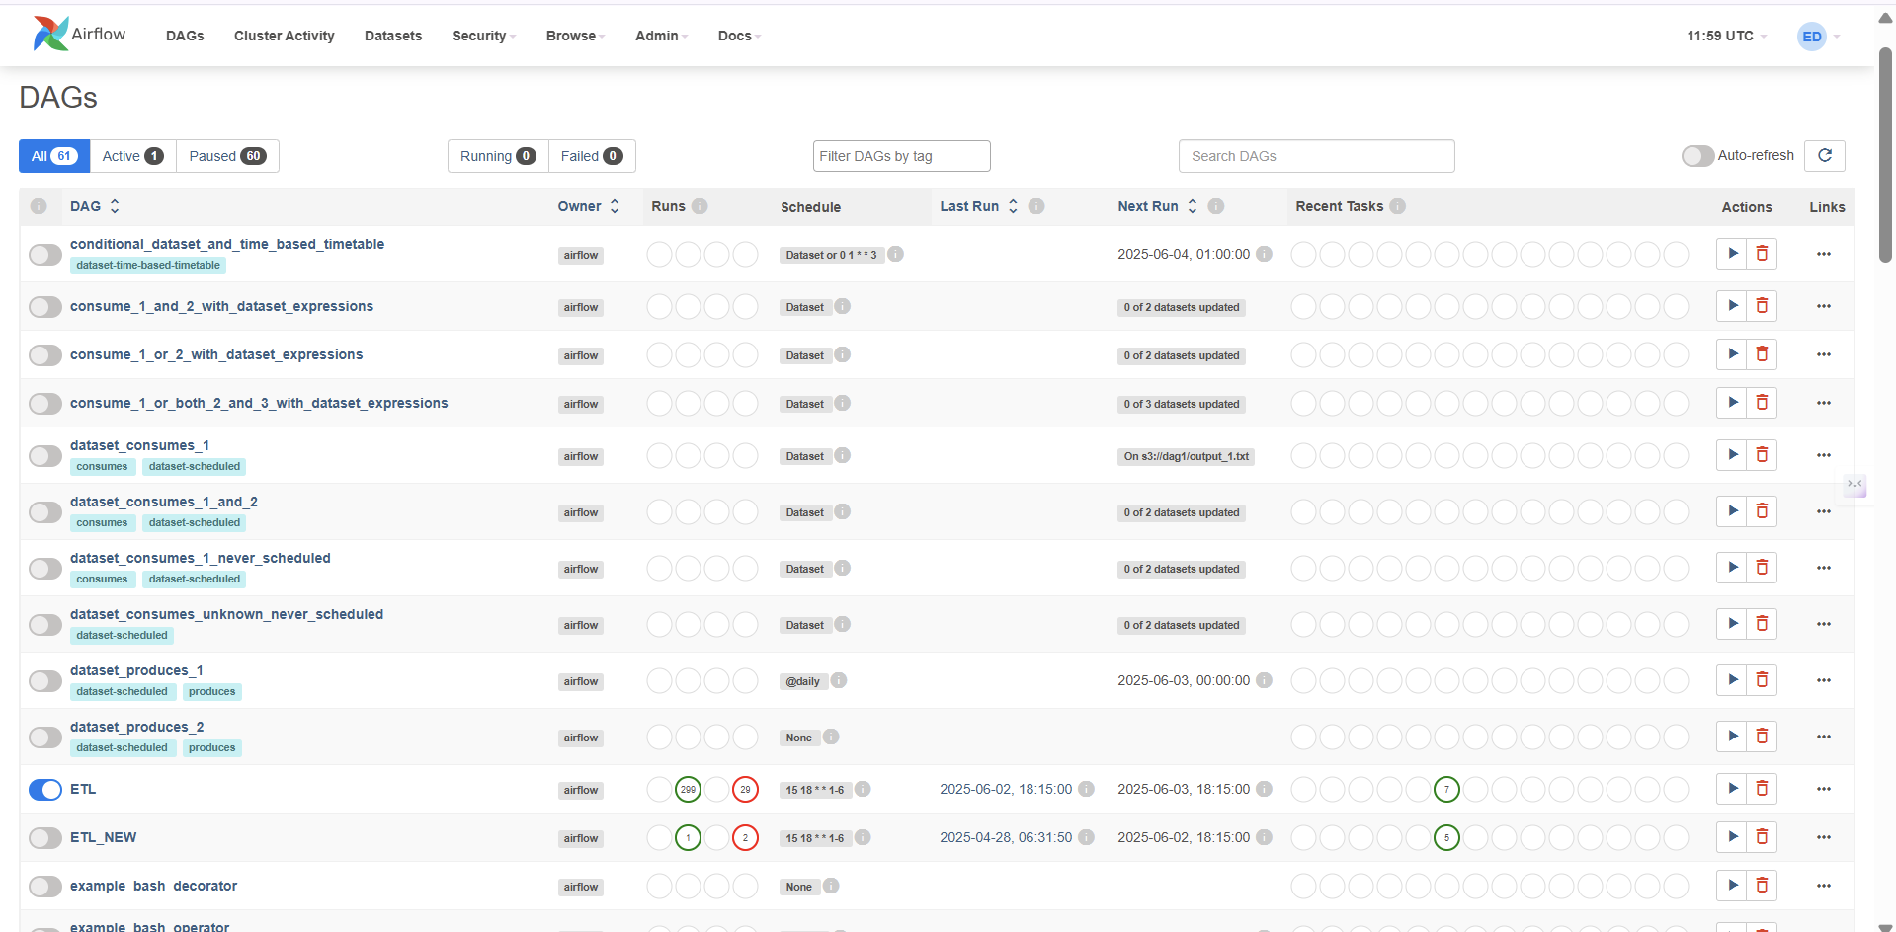Click the Search DAGs input field
The height and width of the screenshot is (932, 1896).
click(x=1316, y=156)
